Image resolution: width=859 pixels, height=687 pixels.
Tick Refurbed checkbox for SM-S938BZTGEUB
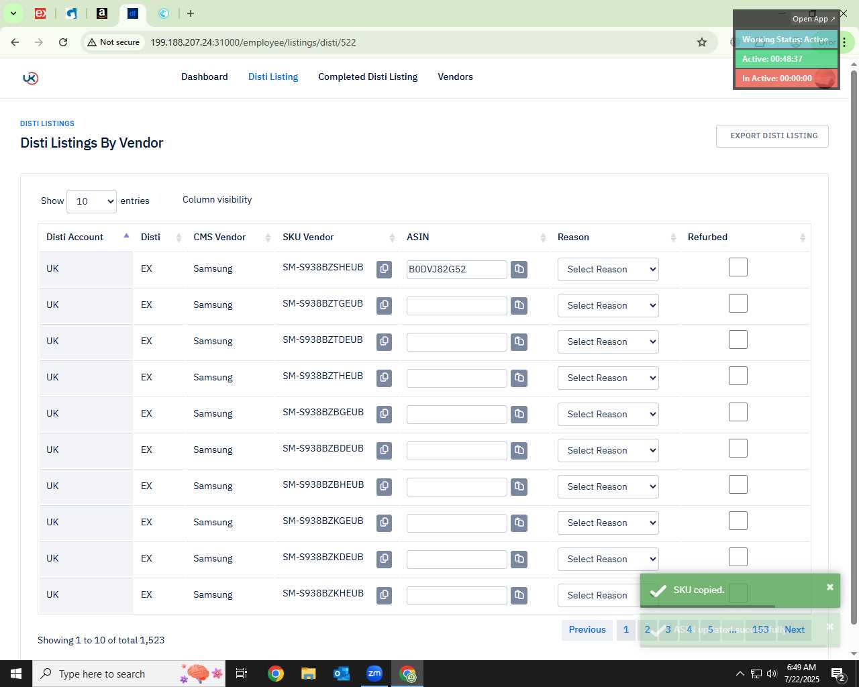[738, 303]
